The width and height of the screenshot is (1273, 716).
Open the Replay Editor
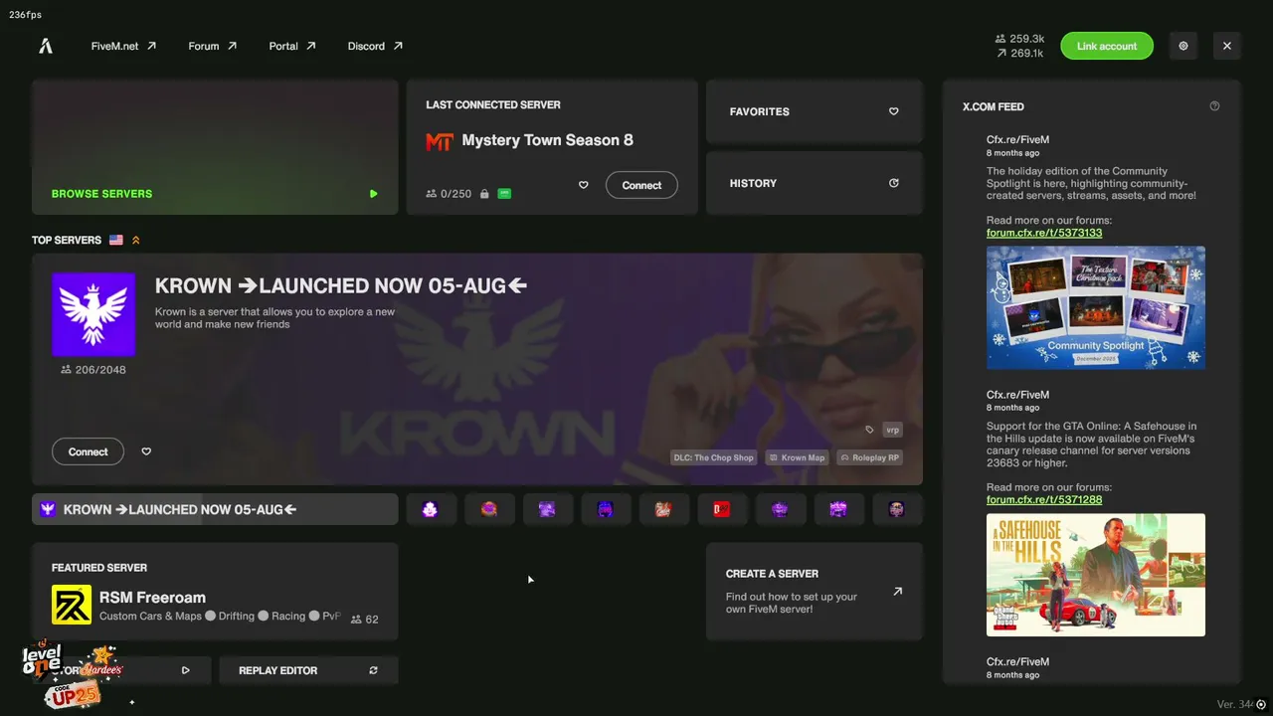tap(308, 670)
